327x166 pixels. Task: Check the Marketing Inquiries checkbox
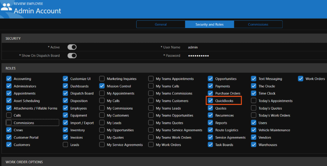tap(102, 79)
